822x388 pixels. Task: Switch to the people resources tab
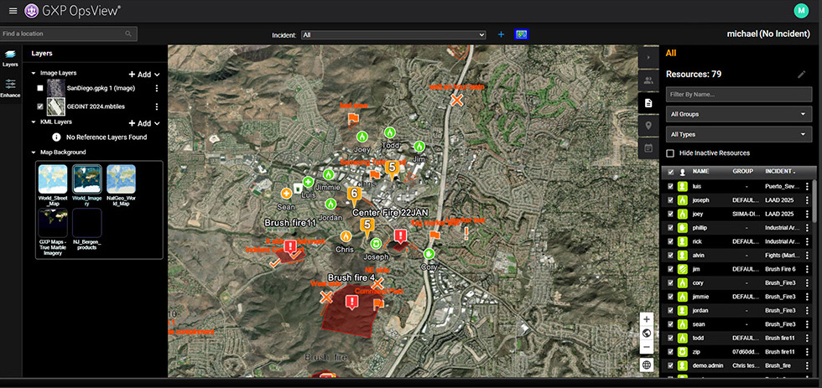click(648, 80)
